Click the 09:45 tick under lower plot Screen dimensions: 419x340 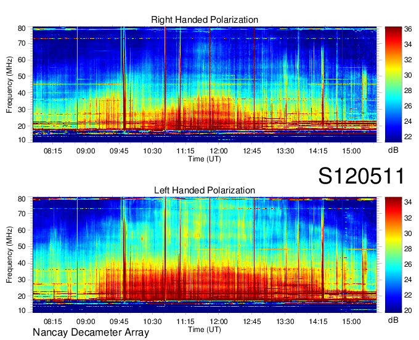tap(119, 322)
